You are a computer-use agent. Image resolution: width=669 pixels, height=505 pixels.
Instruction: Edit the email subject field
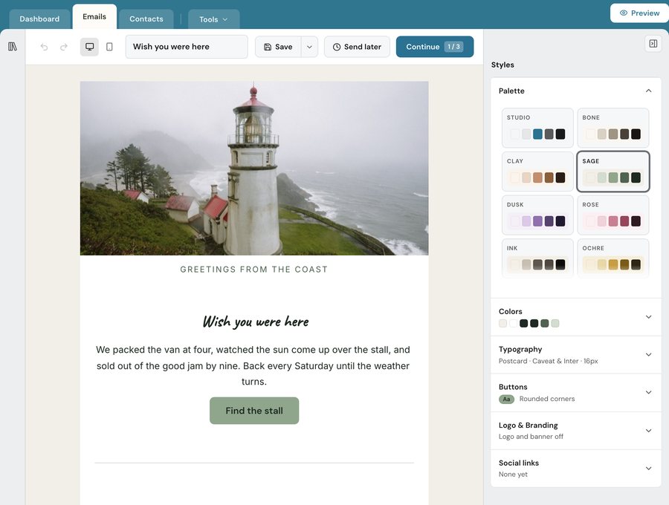pos(187,47)
